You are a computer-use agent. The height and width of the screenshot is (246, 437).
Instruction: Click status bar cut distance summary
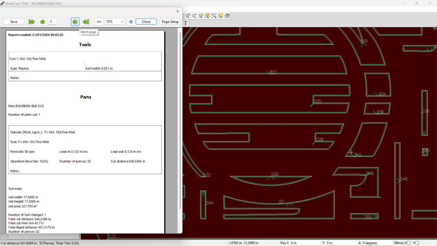[x=40, y=243]
